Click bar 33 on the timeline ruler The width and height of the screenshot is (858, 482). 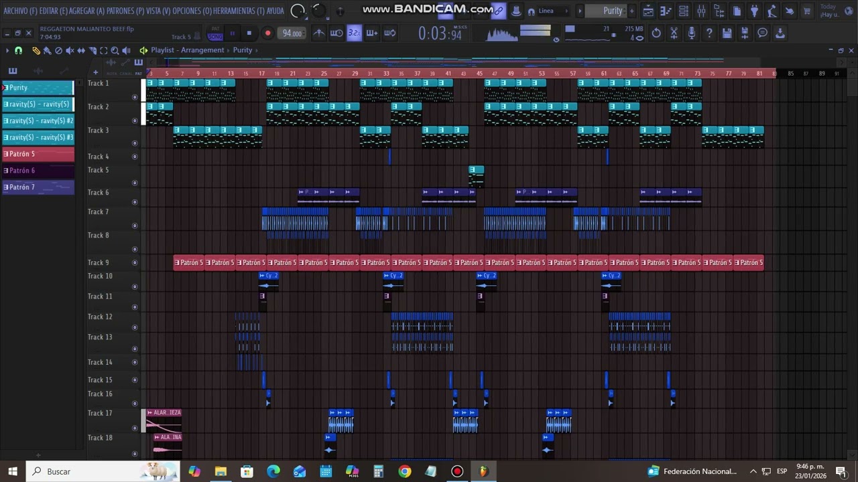(x=386, y=74)
